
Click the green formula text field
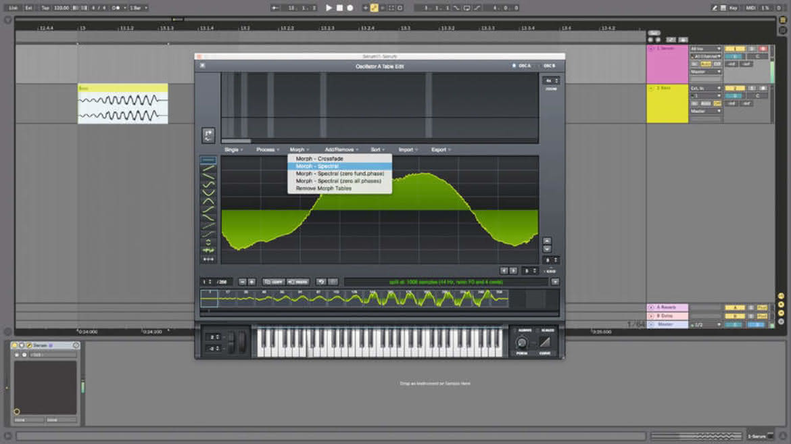pyautogui.click(x=446, y=282)
